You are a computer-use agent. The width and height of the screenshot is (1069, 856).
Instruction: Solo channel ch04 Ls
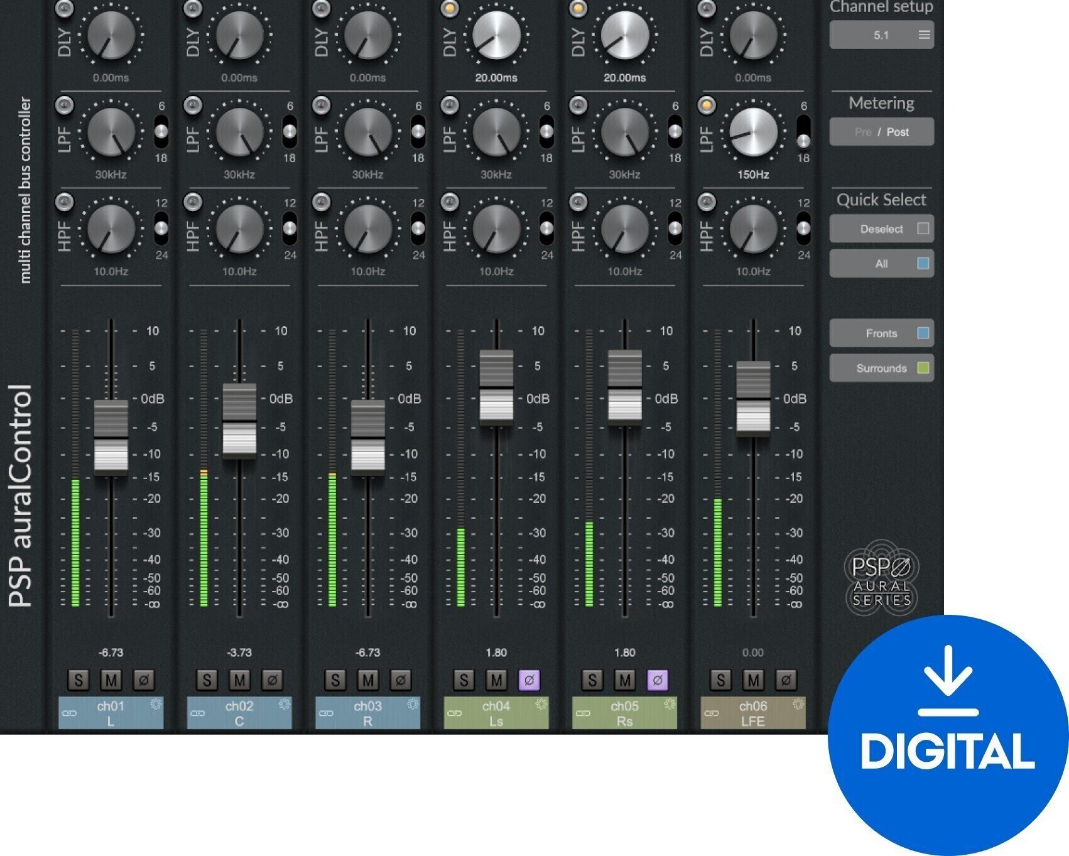click(464, 680)
